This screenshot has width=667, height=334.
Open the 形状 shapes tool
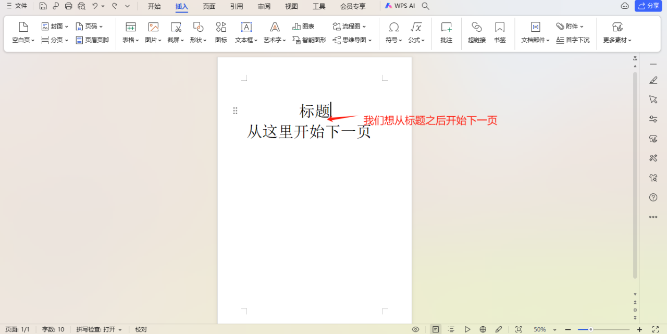pos(198,32)
